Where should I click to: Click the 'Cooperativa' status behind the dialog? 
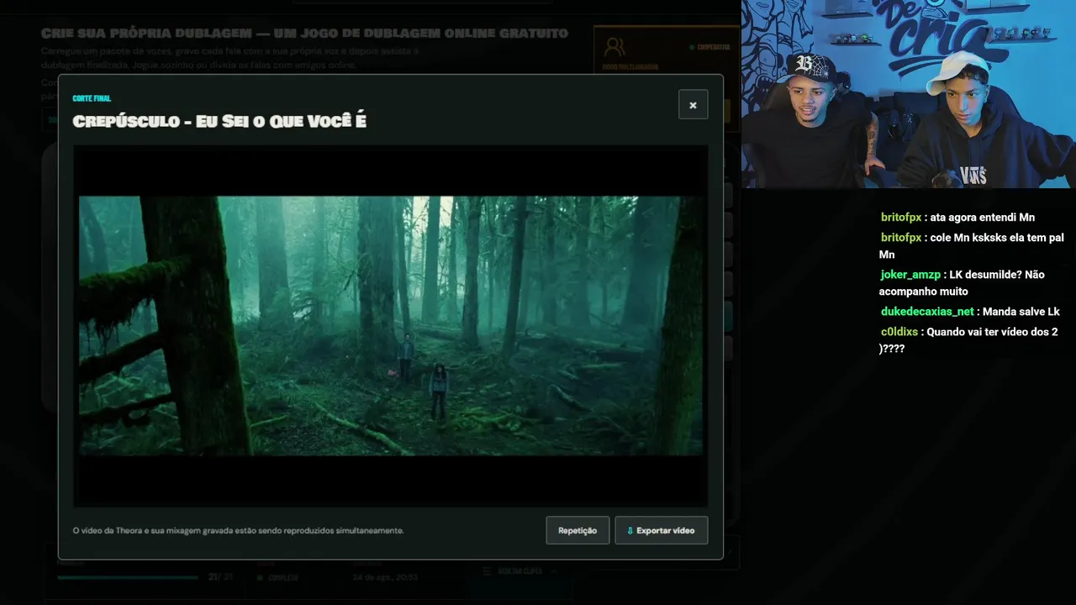[x=710, y=47]
